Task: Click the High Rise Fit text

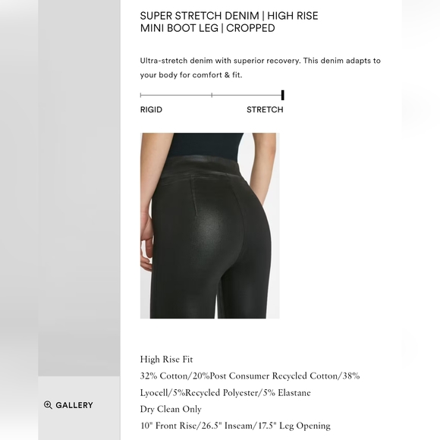Action: click(166, 360)
